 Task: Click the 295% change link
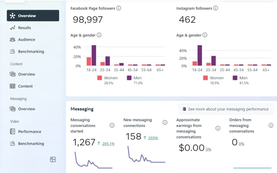(153, 138)
